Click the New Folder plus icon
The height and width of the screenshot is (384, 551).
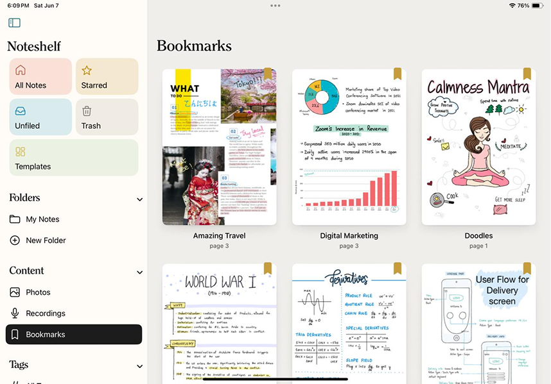pos(15,240)
